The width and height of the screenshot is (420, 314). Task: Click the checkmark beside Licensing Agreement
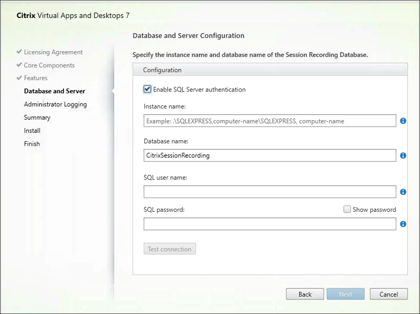(x=19, y=52)
